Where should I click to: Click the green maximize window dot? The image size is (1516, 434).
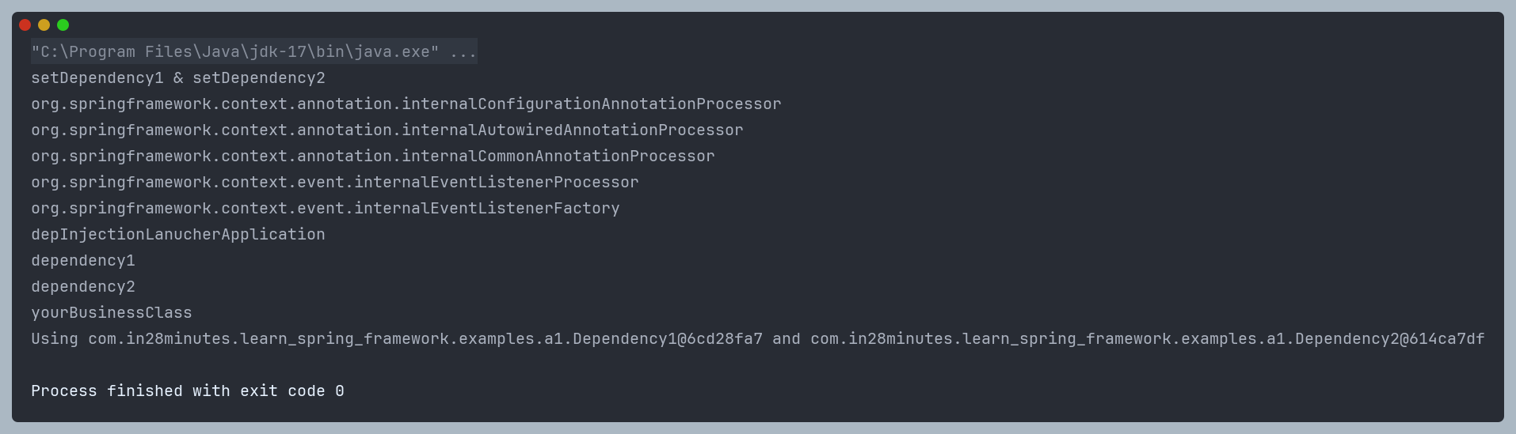tap(63, 25)
